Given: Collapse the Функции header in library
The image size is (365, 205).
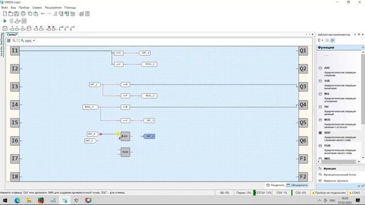Looking at the screenshot, I should 363,47.
